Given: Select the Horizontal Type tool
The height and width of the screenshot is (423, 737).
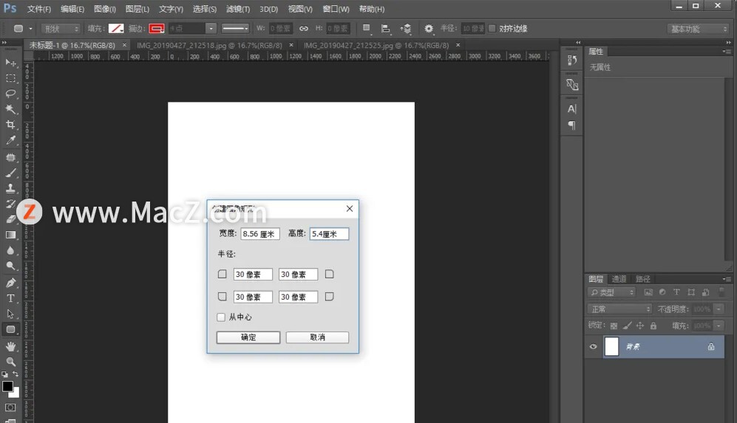Looking at the screenshot, I should pos(11,298).
